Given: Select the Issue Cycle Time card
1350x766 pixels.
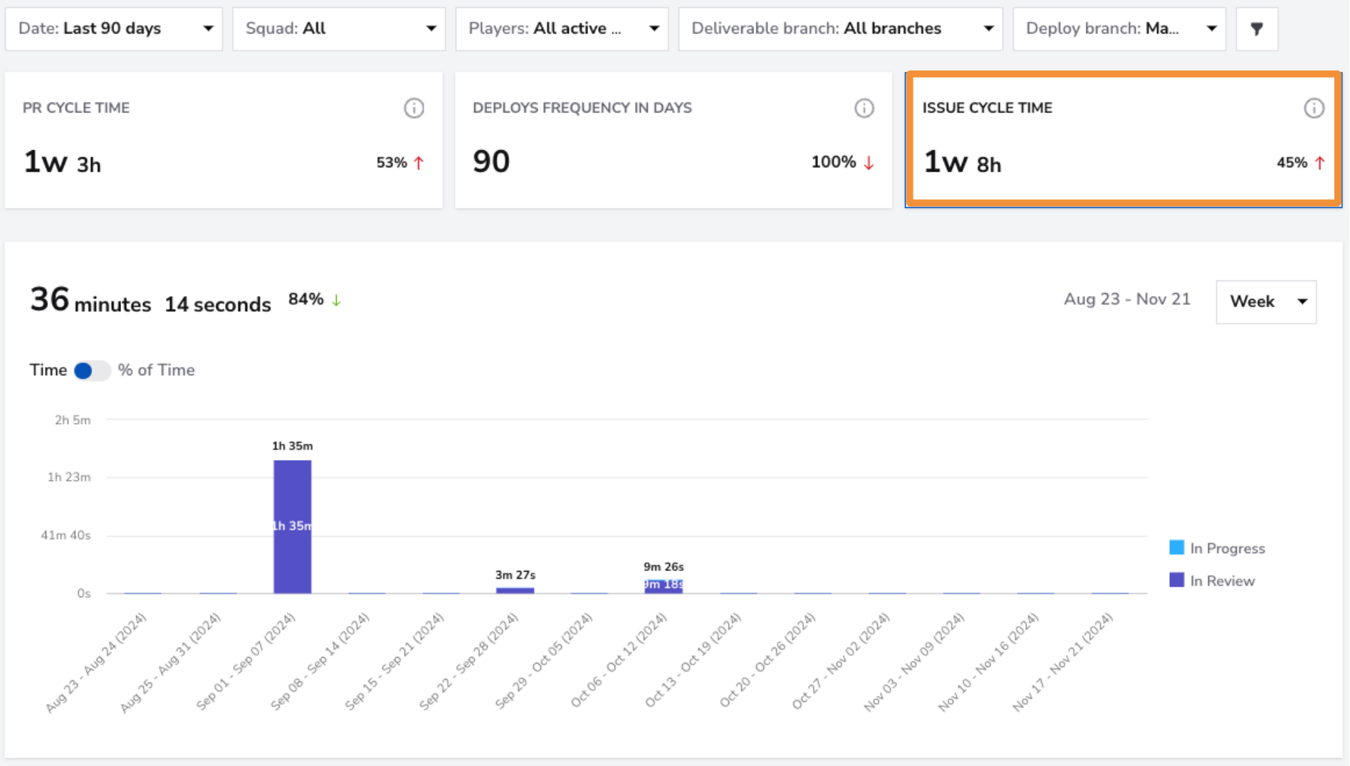Looking at the screenshot, I should (1124, 140).
